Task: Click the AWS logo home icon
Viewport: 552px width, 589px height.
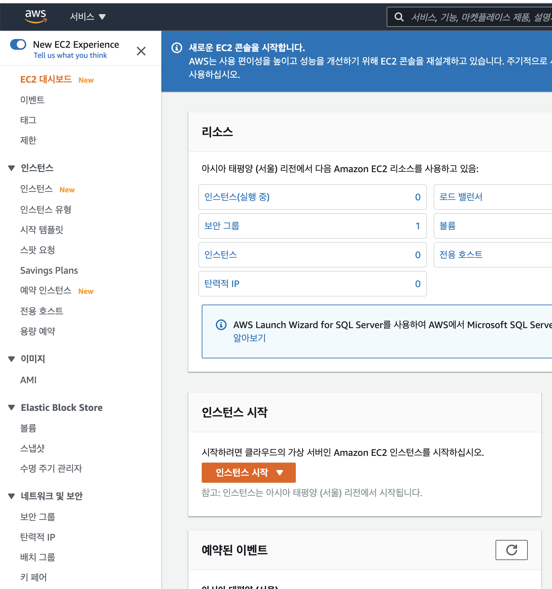Action: click(36, 16)
